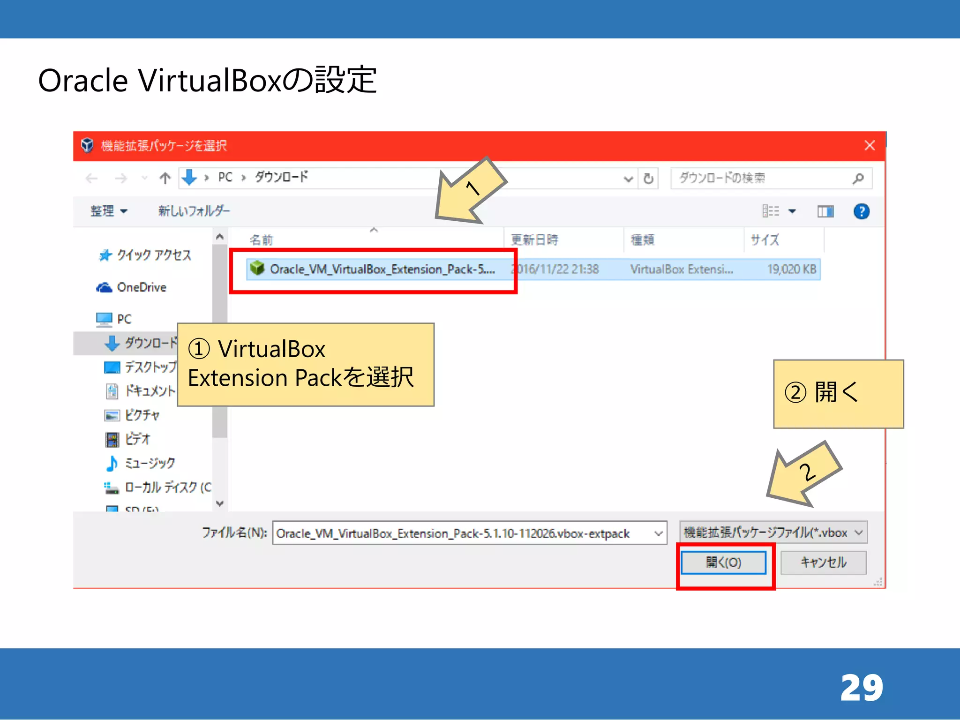Select ビデオ in the navigation tree

tap(137, 439)
